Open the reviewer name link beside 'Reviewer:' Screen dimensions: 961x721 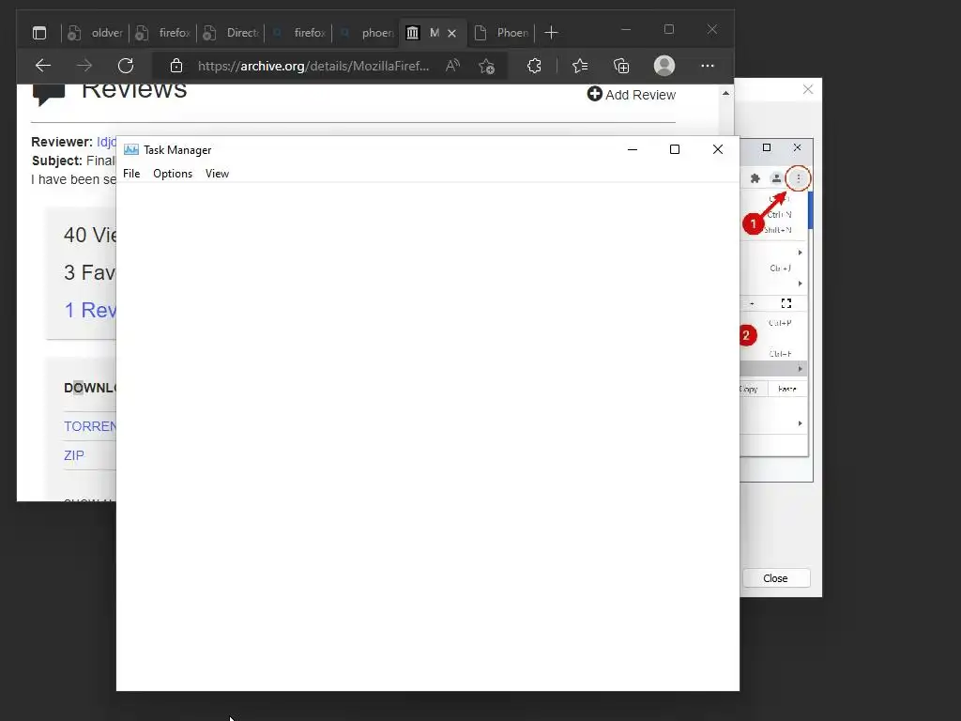[x=106, y=142]
